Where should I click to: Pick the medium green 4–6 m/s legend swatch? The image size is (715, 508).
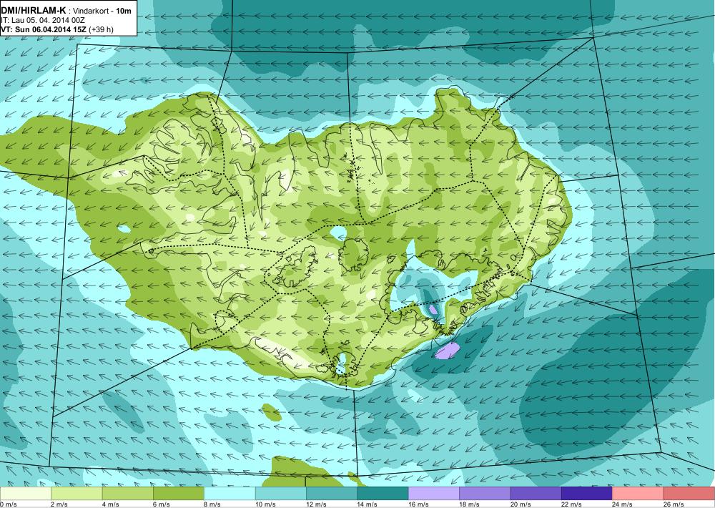[128, 494]
